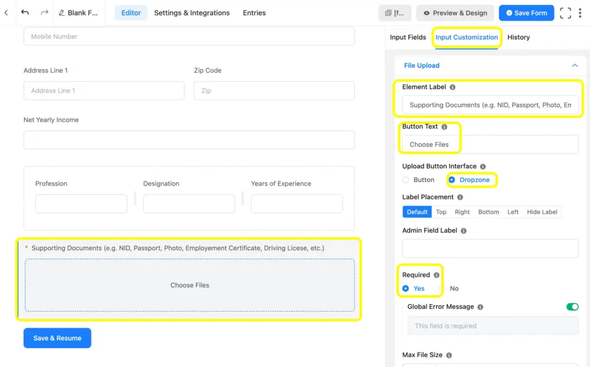This screenshot has width=590, height=367.
Task: Click the Save Form button
Action: pyautogui.click(x=526, y=12)
